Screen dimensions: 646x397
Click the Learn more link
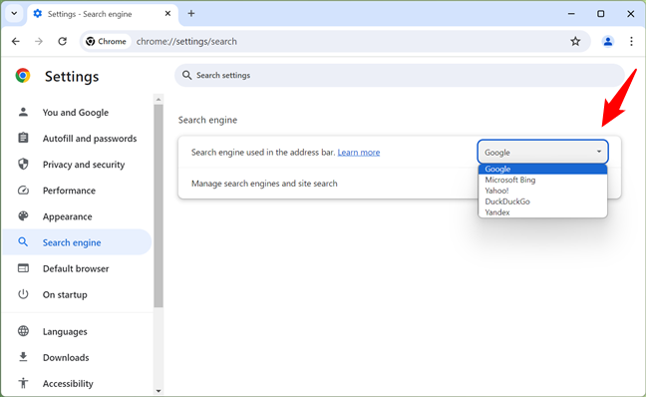click(359, 153)
